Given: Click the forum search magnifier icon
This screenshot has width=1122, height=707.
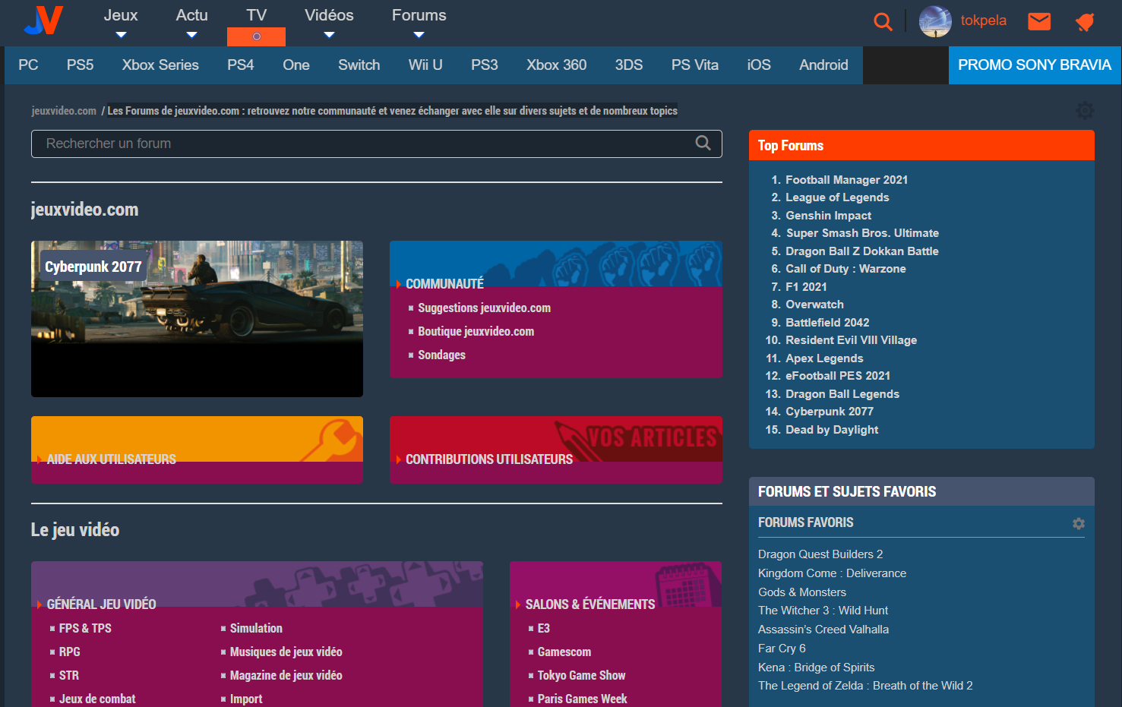Looking at the screenshot, I should tap(703, 143).
